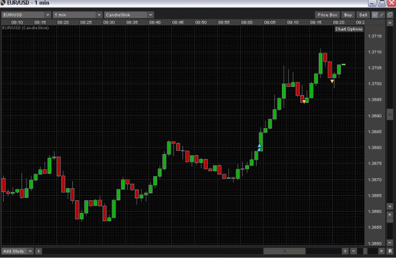
Task: Click horizontal scrollbar right arrow
Action: (x=345, y=251)
